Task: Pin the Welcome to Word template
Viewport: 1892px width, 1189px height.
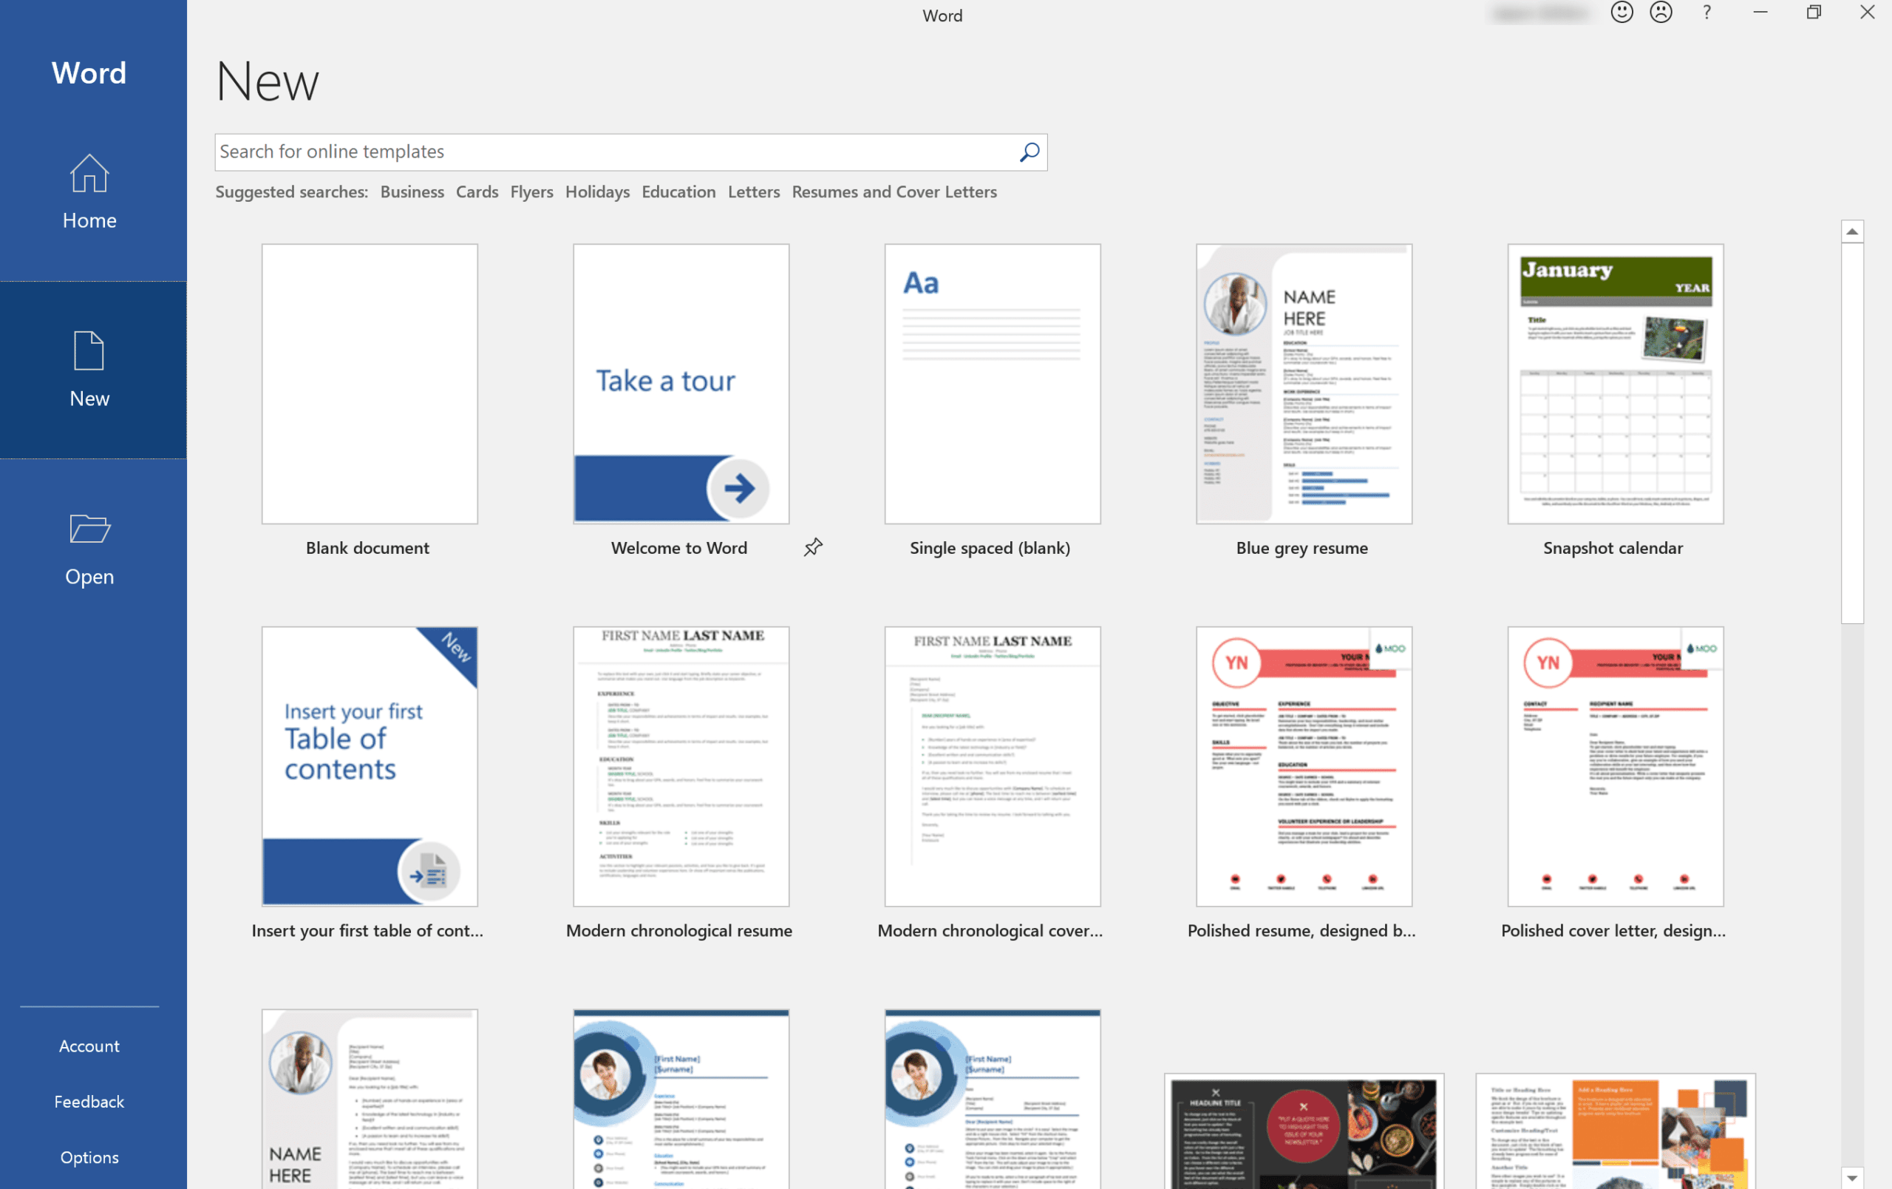Action: 811,546
